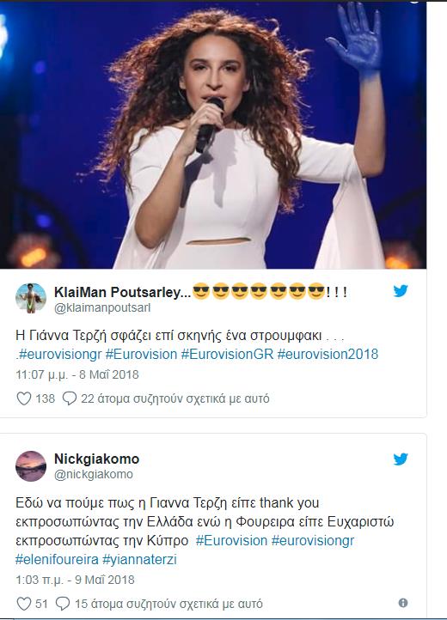Like the Nickgiakomo tweet heart icon
This screenshot has width=447, height=620.
(x=24, y=604)
